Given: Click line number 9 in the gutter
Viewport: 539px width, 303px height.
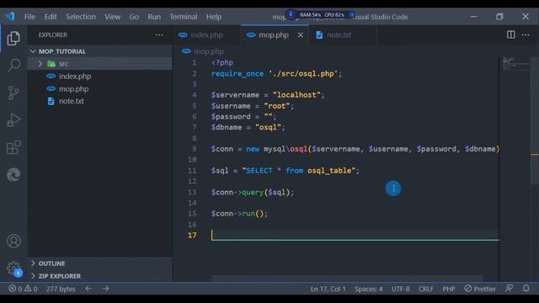Looking at the screenshot, I should (x=195, y=149).
